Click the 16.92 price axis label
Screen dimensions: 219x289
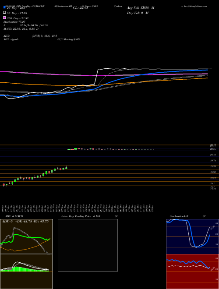click(213, 172)
